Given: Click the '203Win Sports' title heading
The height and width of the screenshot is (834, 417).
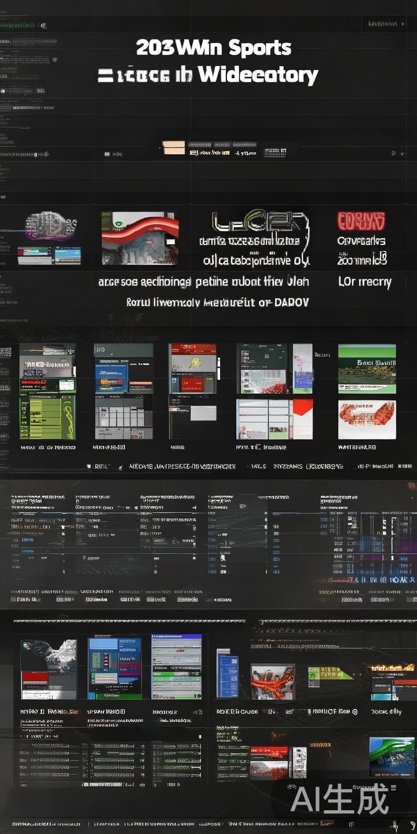Looking at the screenshot, I should [x=214, y=47].
